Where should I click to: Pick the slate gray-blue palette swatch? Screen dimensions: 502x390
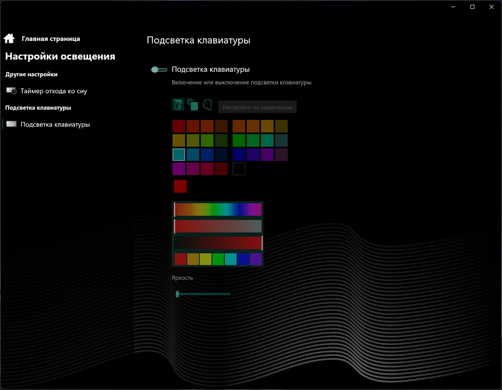(x=281, y=140)
